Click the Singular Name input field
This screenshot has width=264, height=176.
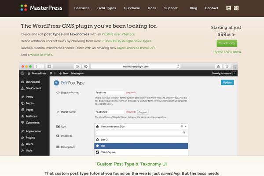pos(109,92)
